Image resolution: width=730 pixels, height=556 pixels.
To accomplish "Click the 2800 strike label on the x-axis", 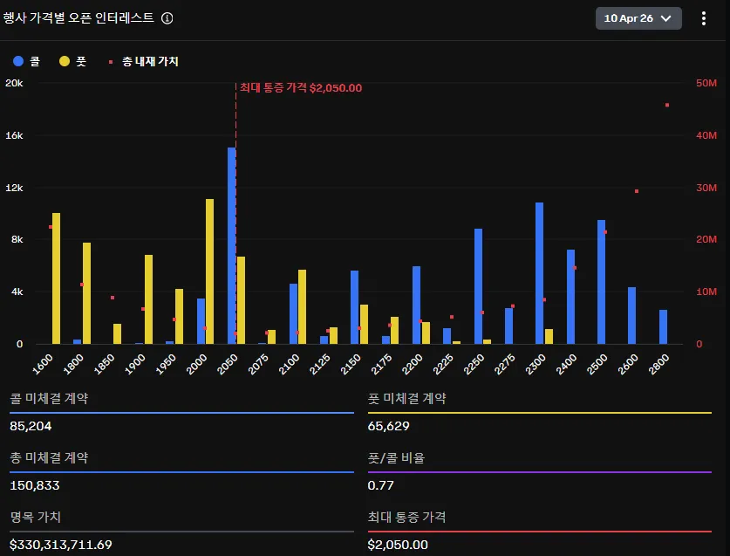I will pos(659,362).
